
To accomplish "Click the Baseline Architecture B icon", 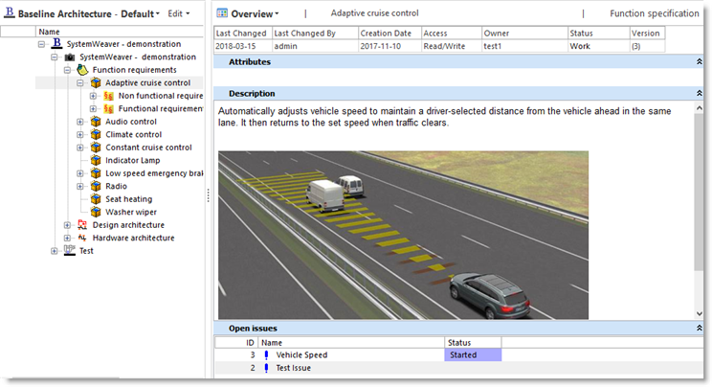I will pos(9,12).
